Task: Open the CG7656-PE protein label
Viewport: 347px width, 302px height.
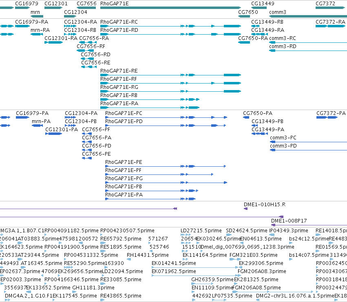Action: (96, 154)
